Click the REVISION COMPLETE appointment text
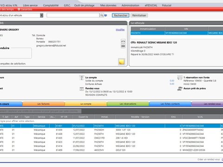The width and height of the screenshot is (223, 167). tap(96, 95)
